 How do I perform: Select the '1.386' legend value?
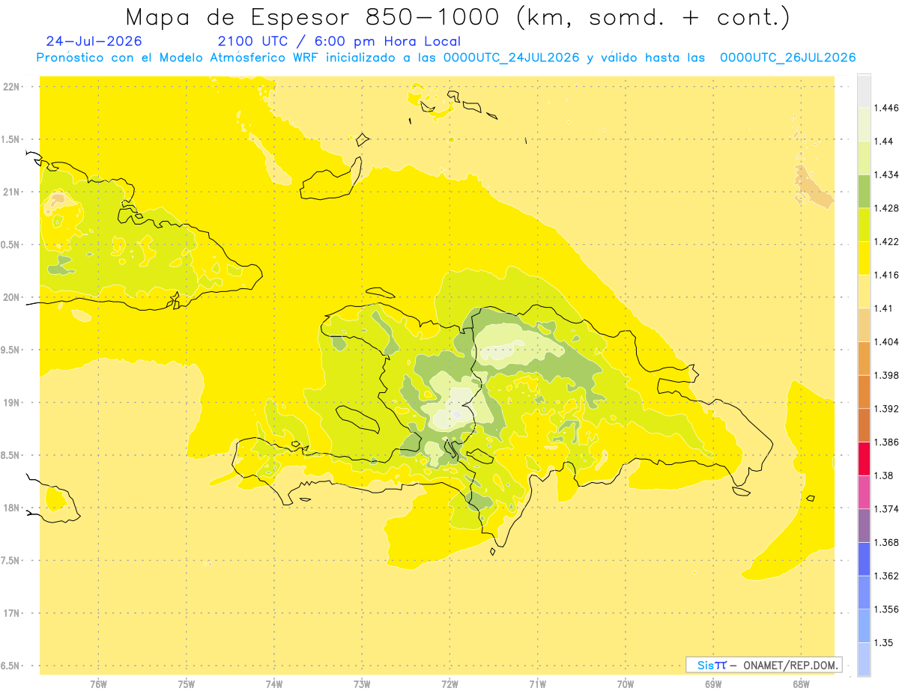pos(886,442)
